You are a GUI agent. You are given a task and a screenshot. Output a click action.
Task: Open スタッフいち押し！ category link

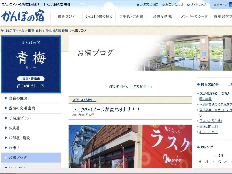tap(84, 100)
